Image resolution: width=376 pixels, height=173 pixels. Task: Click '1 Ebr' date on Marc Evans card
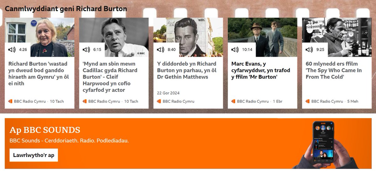(x=278, y=101)
